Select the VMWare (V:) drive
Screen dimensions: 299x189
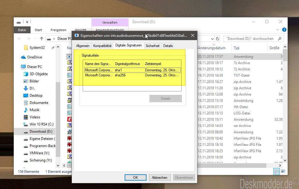(x=39, y=153)
